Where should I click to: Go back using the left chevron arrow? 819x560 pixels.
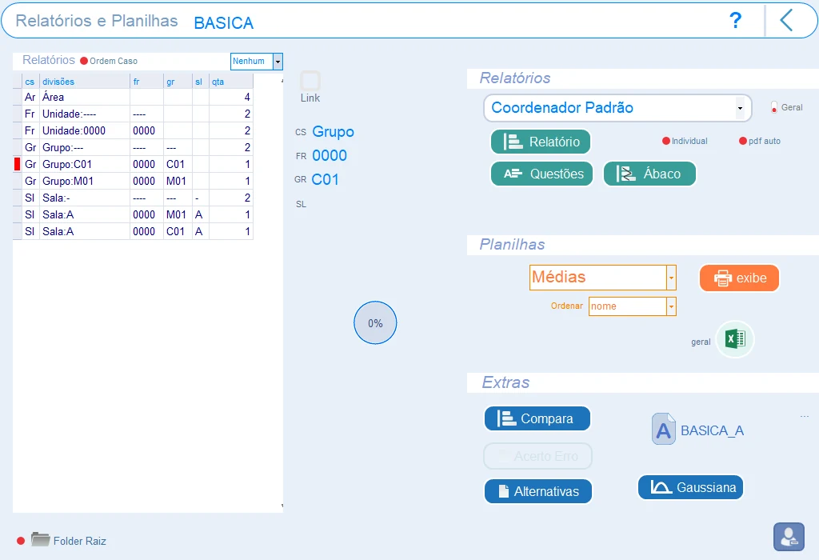coord(787,20)
